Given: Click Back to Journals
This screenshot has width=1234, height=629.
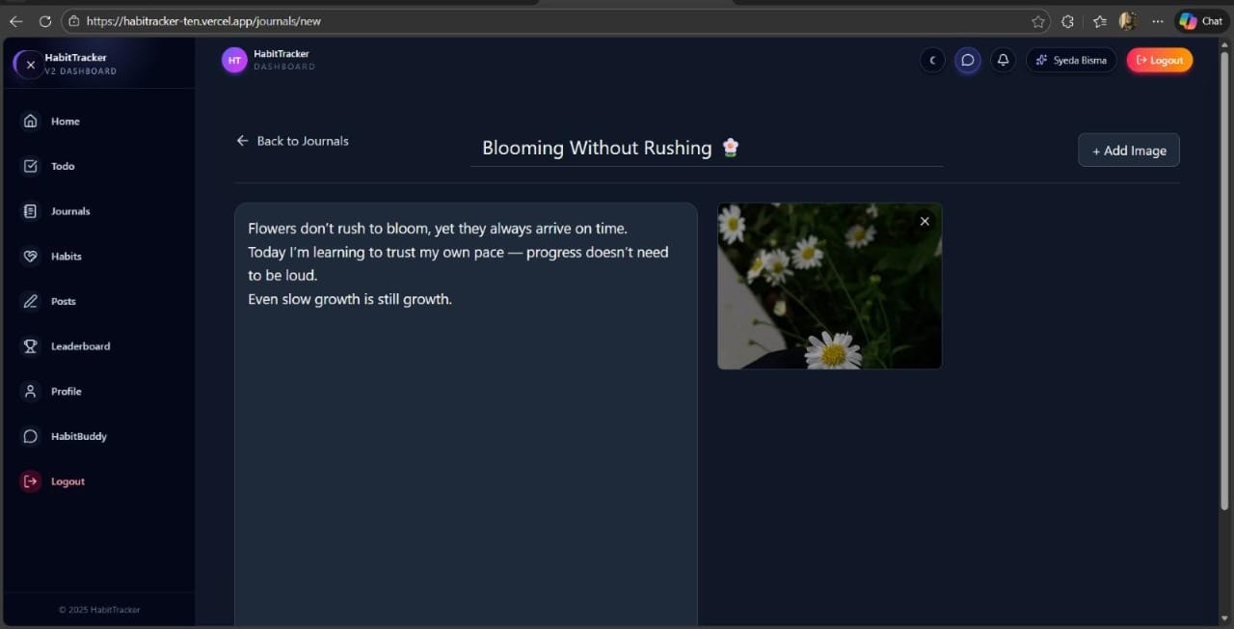Looking at the screenshot, I should [x=292, y=141].
